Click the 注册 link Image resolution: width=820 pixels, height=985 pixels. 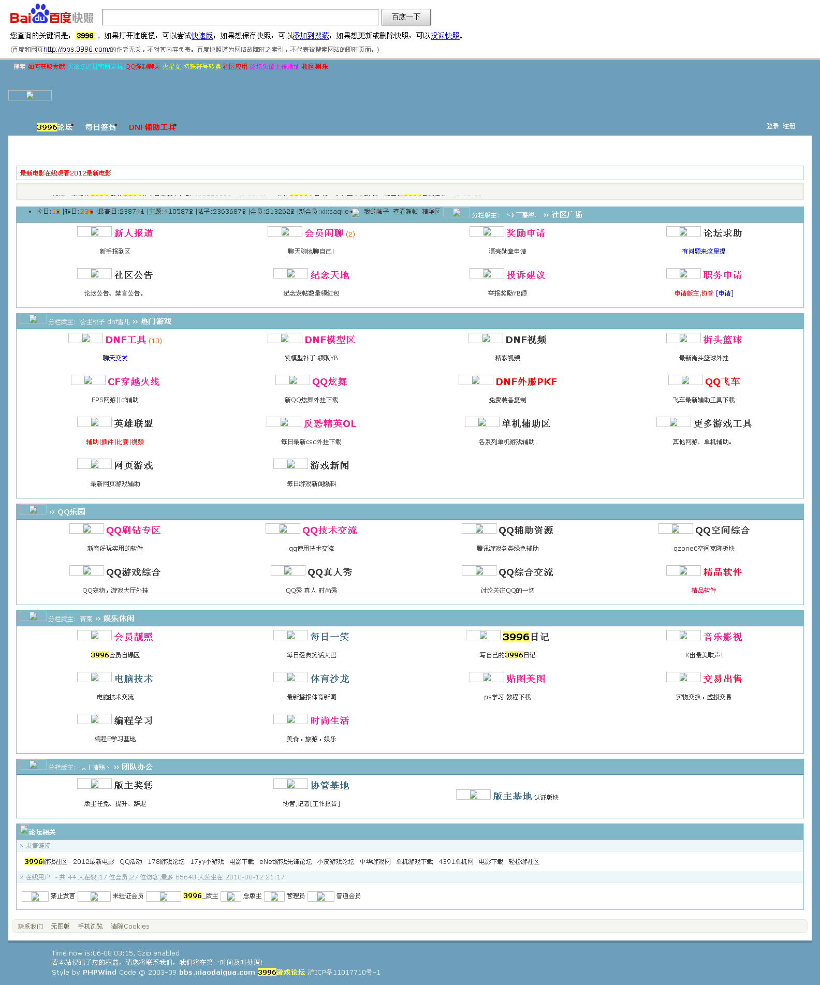click(788, 126)
